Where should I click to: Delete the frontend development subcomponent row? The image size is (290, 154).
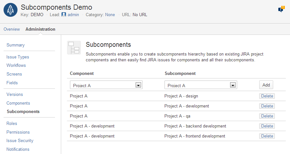pos(267,136)
